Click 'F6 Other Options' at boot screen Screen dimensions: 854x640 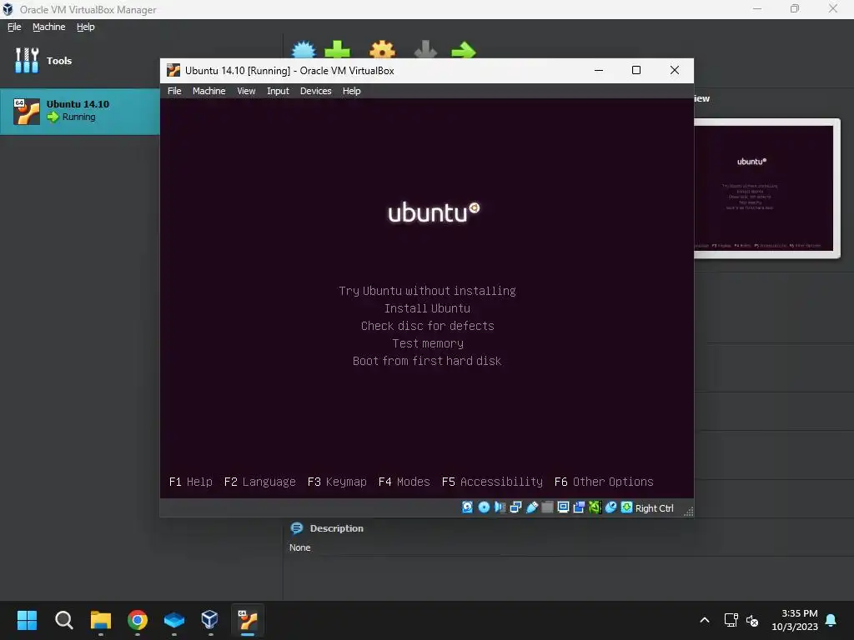click(x=604, y=482)
